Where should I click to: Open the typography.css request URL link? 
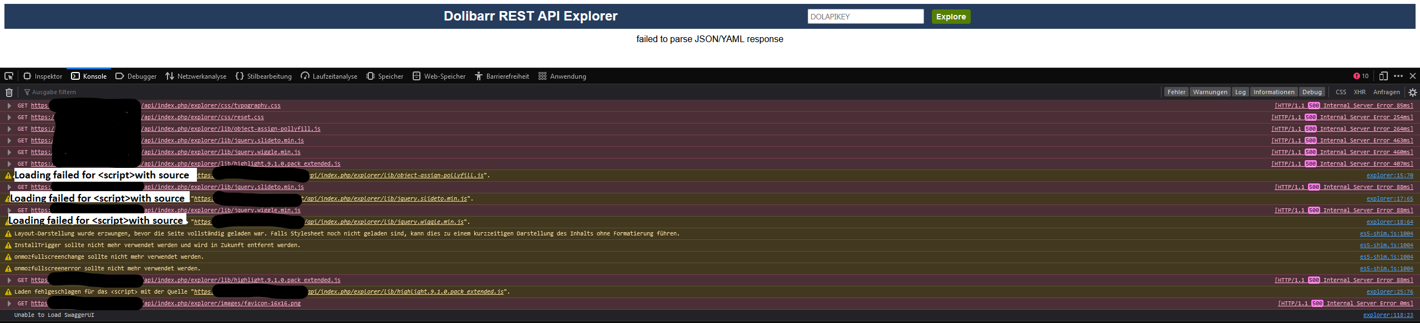pos(156,105)
